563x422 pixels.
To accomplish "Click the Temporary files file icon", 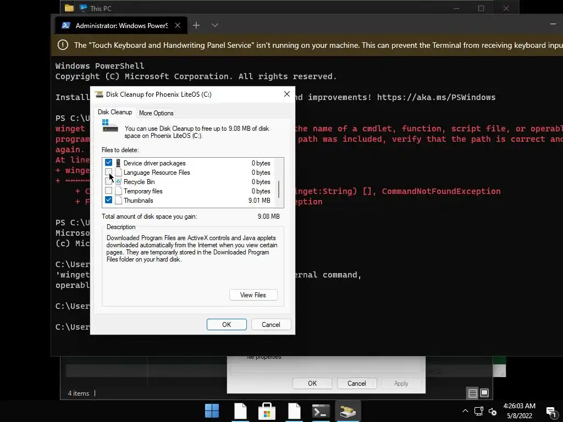I will (118, 191).
